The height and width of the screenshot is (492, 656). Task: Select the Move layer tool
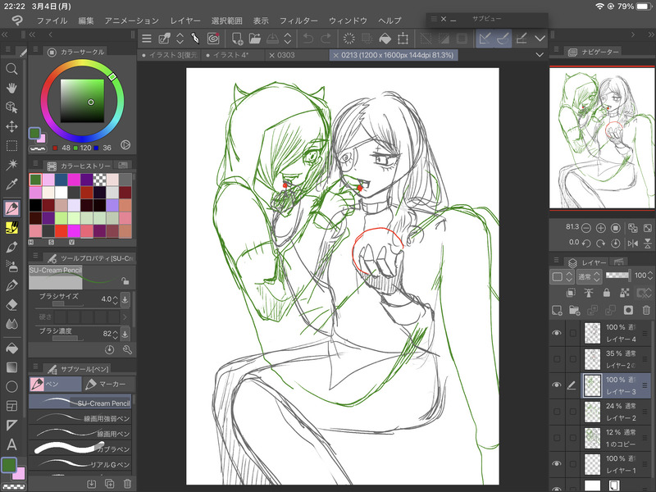coord(11,126)
